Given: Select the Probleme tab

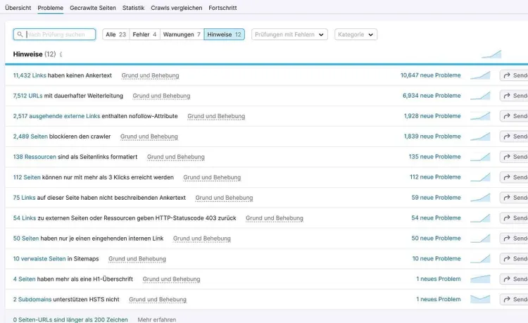Looking at the screenshot, I should tap(51, 8).
